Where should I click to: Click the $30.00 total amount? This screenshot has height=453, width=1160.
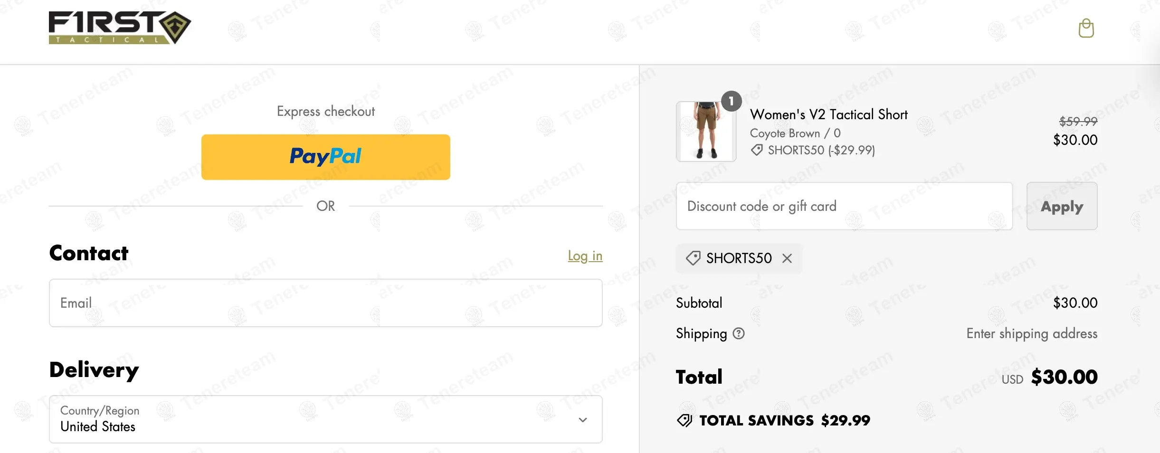tap(1064, 377)
